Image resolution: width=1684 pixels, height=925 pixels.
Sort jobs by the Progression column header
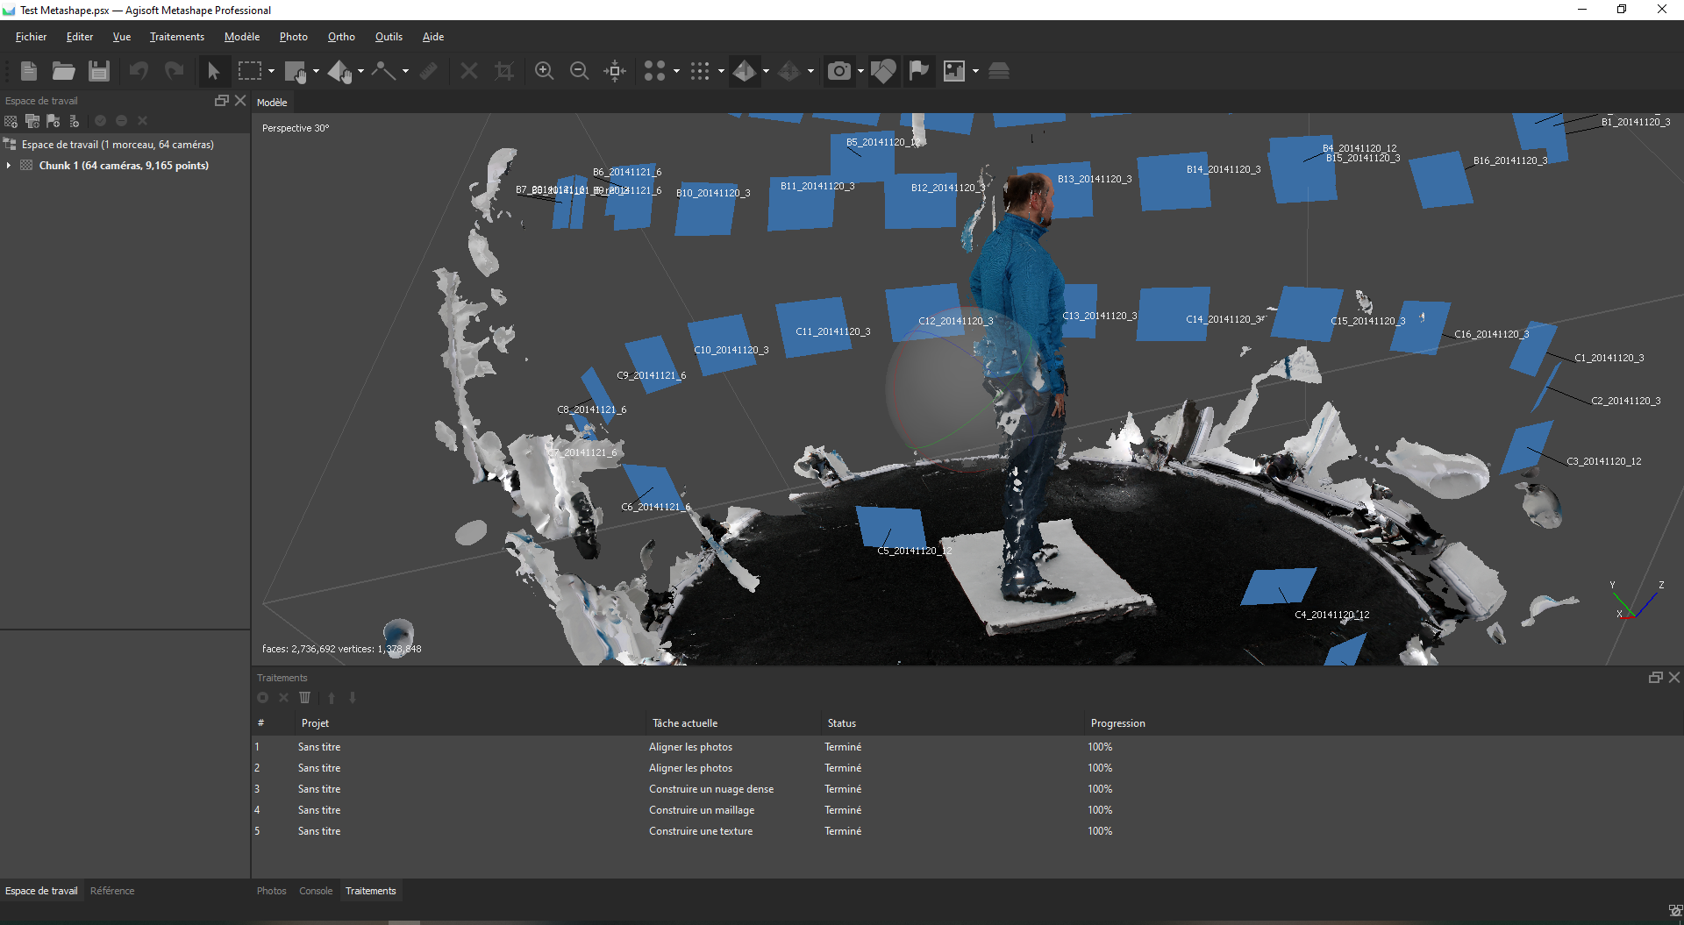pyautogui.click(x=1117, y=723)
